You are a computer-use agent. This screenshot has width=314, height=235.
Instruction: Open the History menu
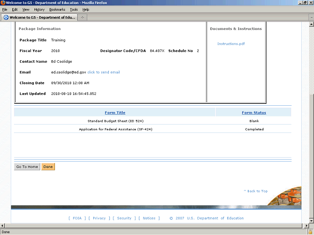[x=39, y=9]
